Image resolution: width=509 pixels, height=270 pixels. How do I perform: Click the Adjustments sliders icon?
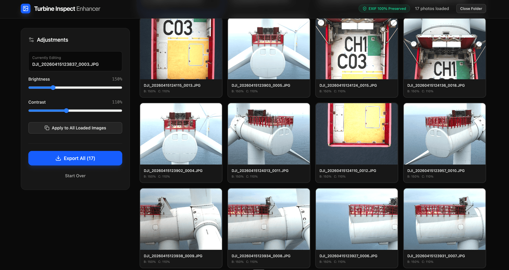pyautogui.click(x=31, y=40)
